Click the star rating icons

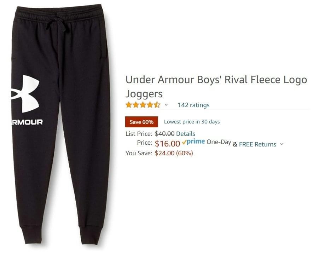tap(143, 105)
